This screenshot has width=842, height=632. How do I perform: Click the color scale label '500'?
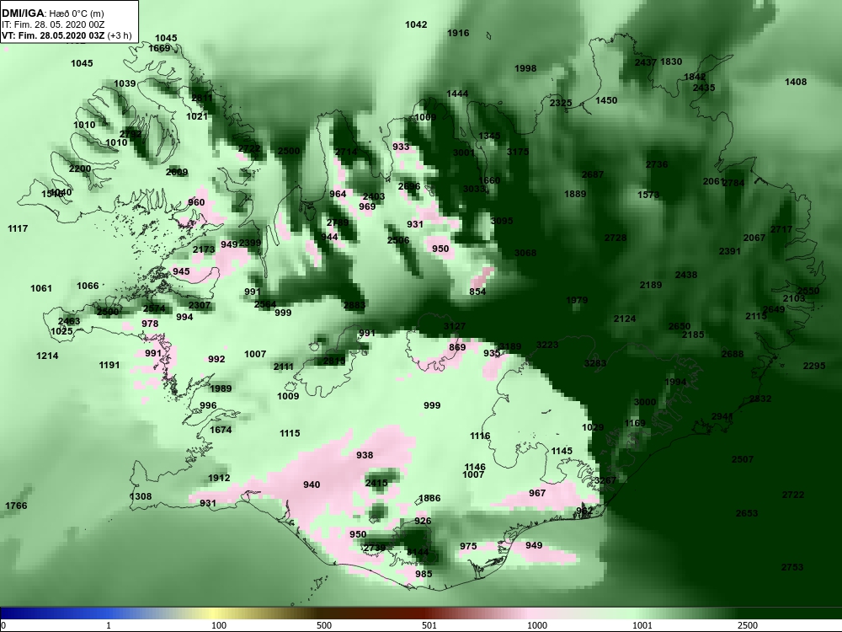[x=324, y=625]
